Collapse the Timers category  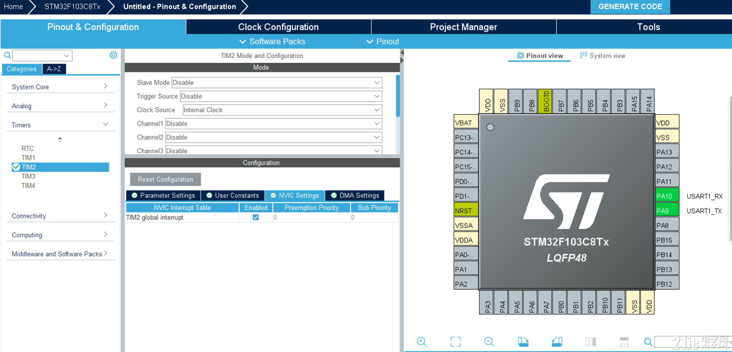point(60,125)
